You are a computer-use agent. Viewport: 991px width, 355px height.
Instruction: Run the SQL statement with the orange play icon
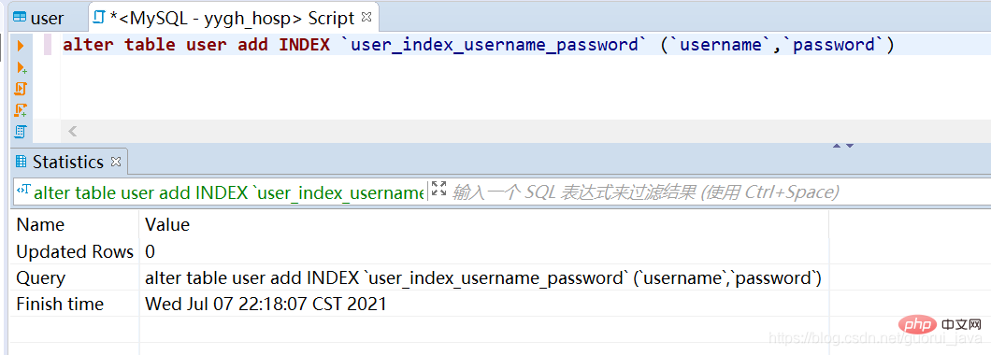(21, 45)
